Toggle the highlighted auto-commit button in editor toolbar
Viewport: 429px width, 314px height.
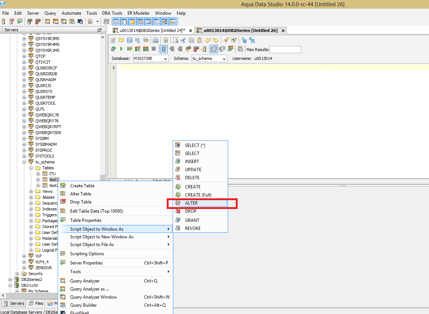click(163, 49)
